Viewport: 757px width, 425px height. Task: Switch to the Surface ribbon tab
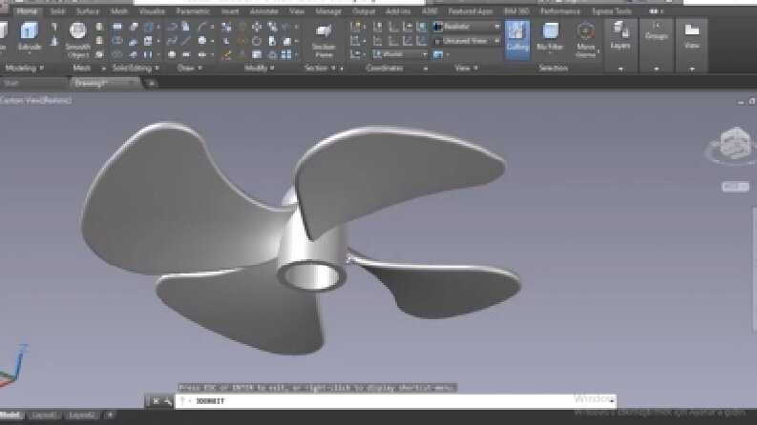coord(88,11)
